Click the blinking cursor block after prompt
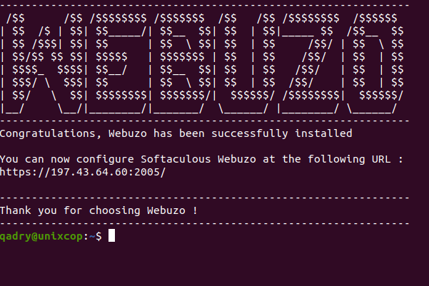The height and width of the screenshot is (286, 429). 111,235
